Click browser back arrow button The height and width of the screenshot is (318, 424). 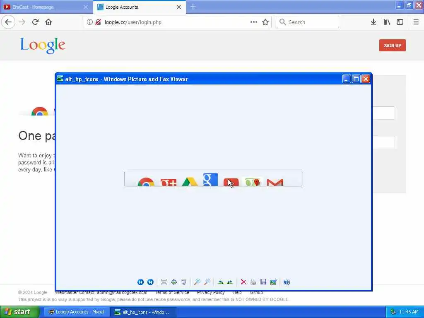(8, 22)
